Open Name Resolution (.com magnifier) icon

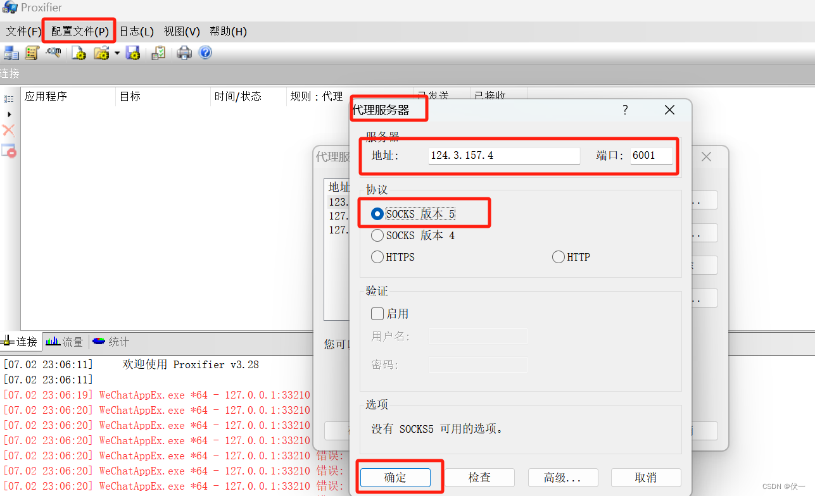pos(53,53)
